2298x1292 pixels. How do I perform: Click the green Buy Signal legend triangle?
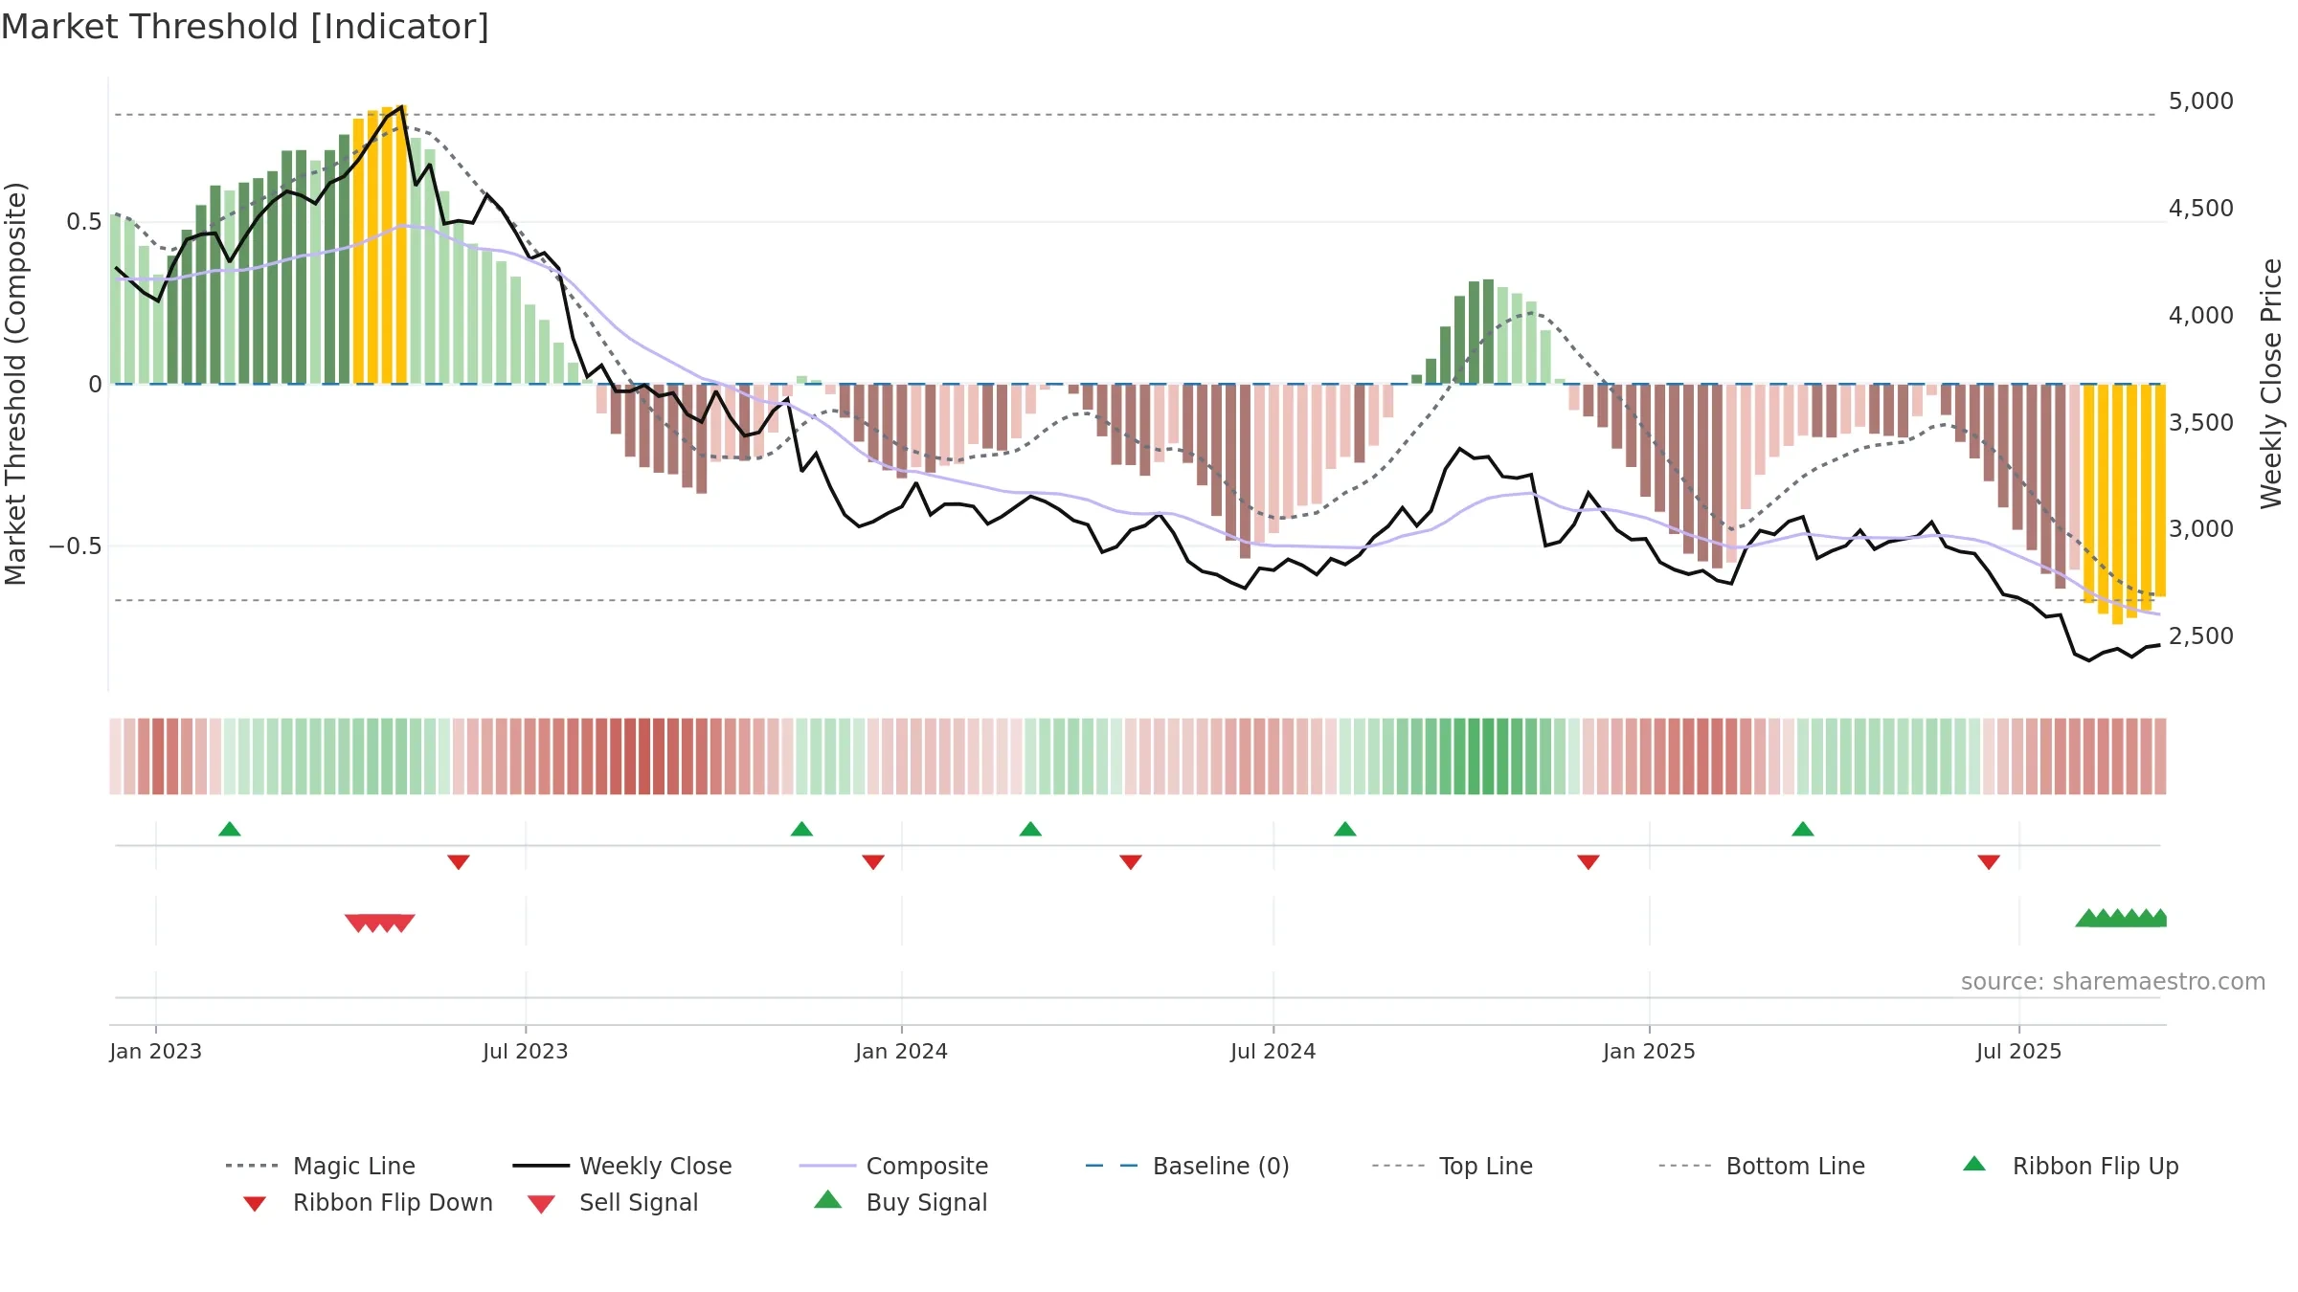tap(828, 1199)
